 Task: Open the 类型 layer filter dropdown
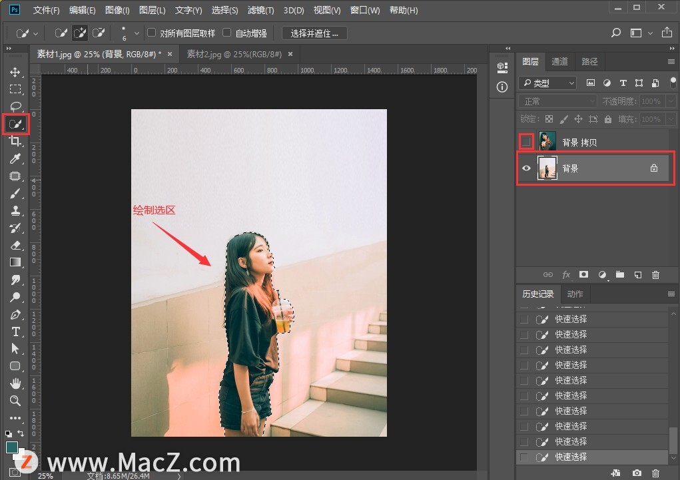(x=547, y=83)
